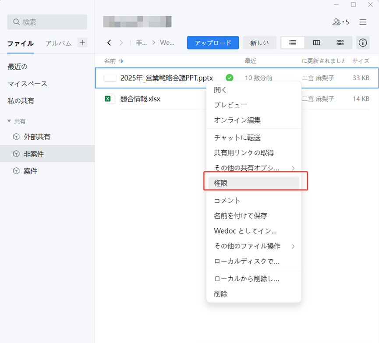Navigate back using the left arrow
Viewport: 379px width, 343px height.
109,42
